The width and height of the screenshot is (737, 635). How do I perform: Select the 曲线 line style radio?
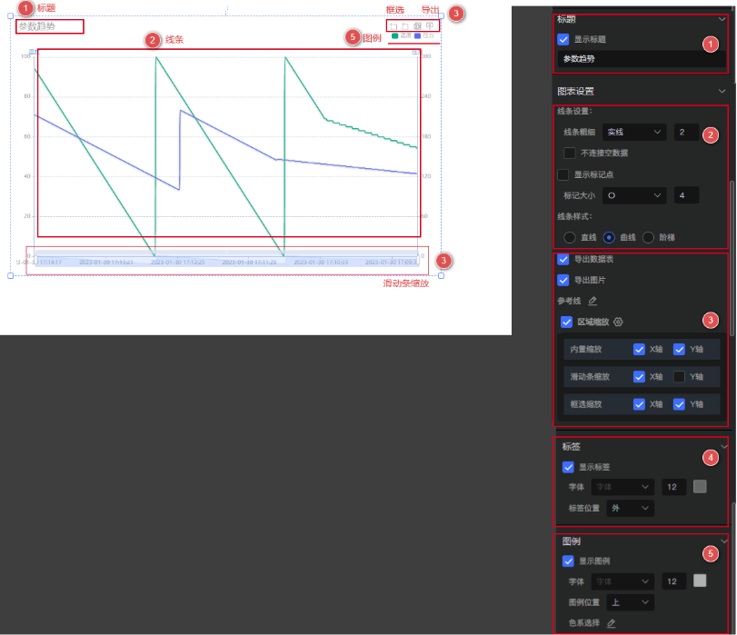609,237
